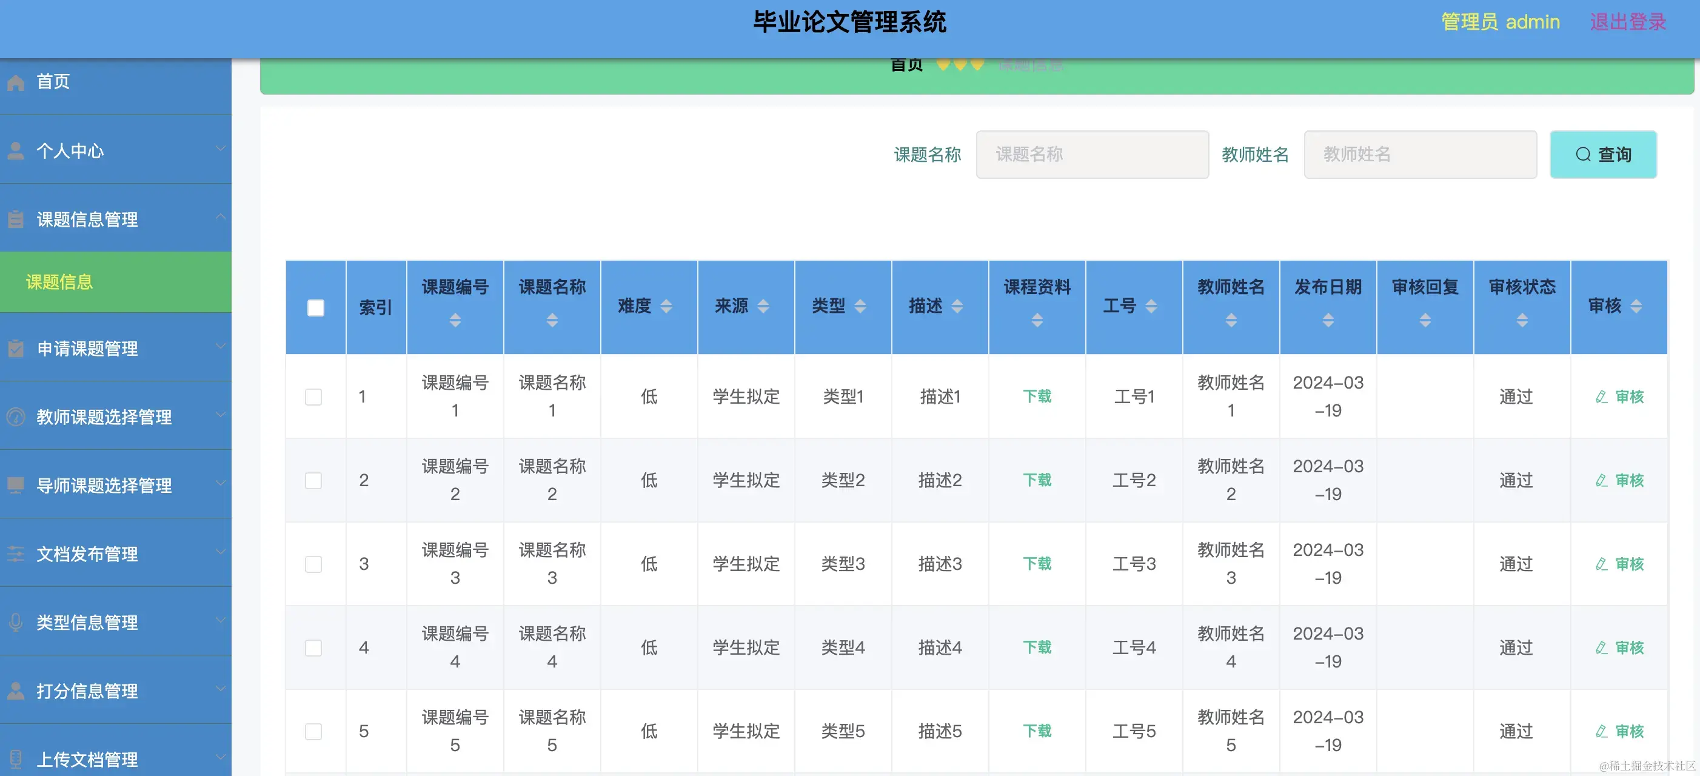The image size is (1700, 776).
Task: Click the document icon beside 上传文档管理
Action: [x=16, y=758]
